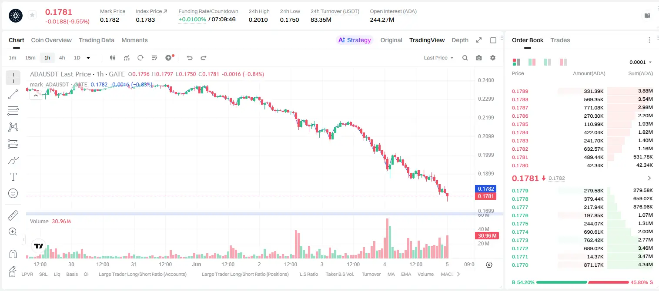
Task: Take a chart snapshot with camera icon
Action: pyautogui.click(x=479, y=58)
